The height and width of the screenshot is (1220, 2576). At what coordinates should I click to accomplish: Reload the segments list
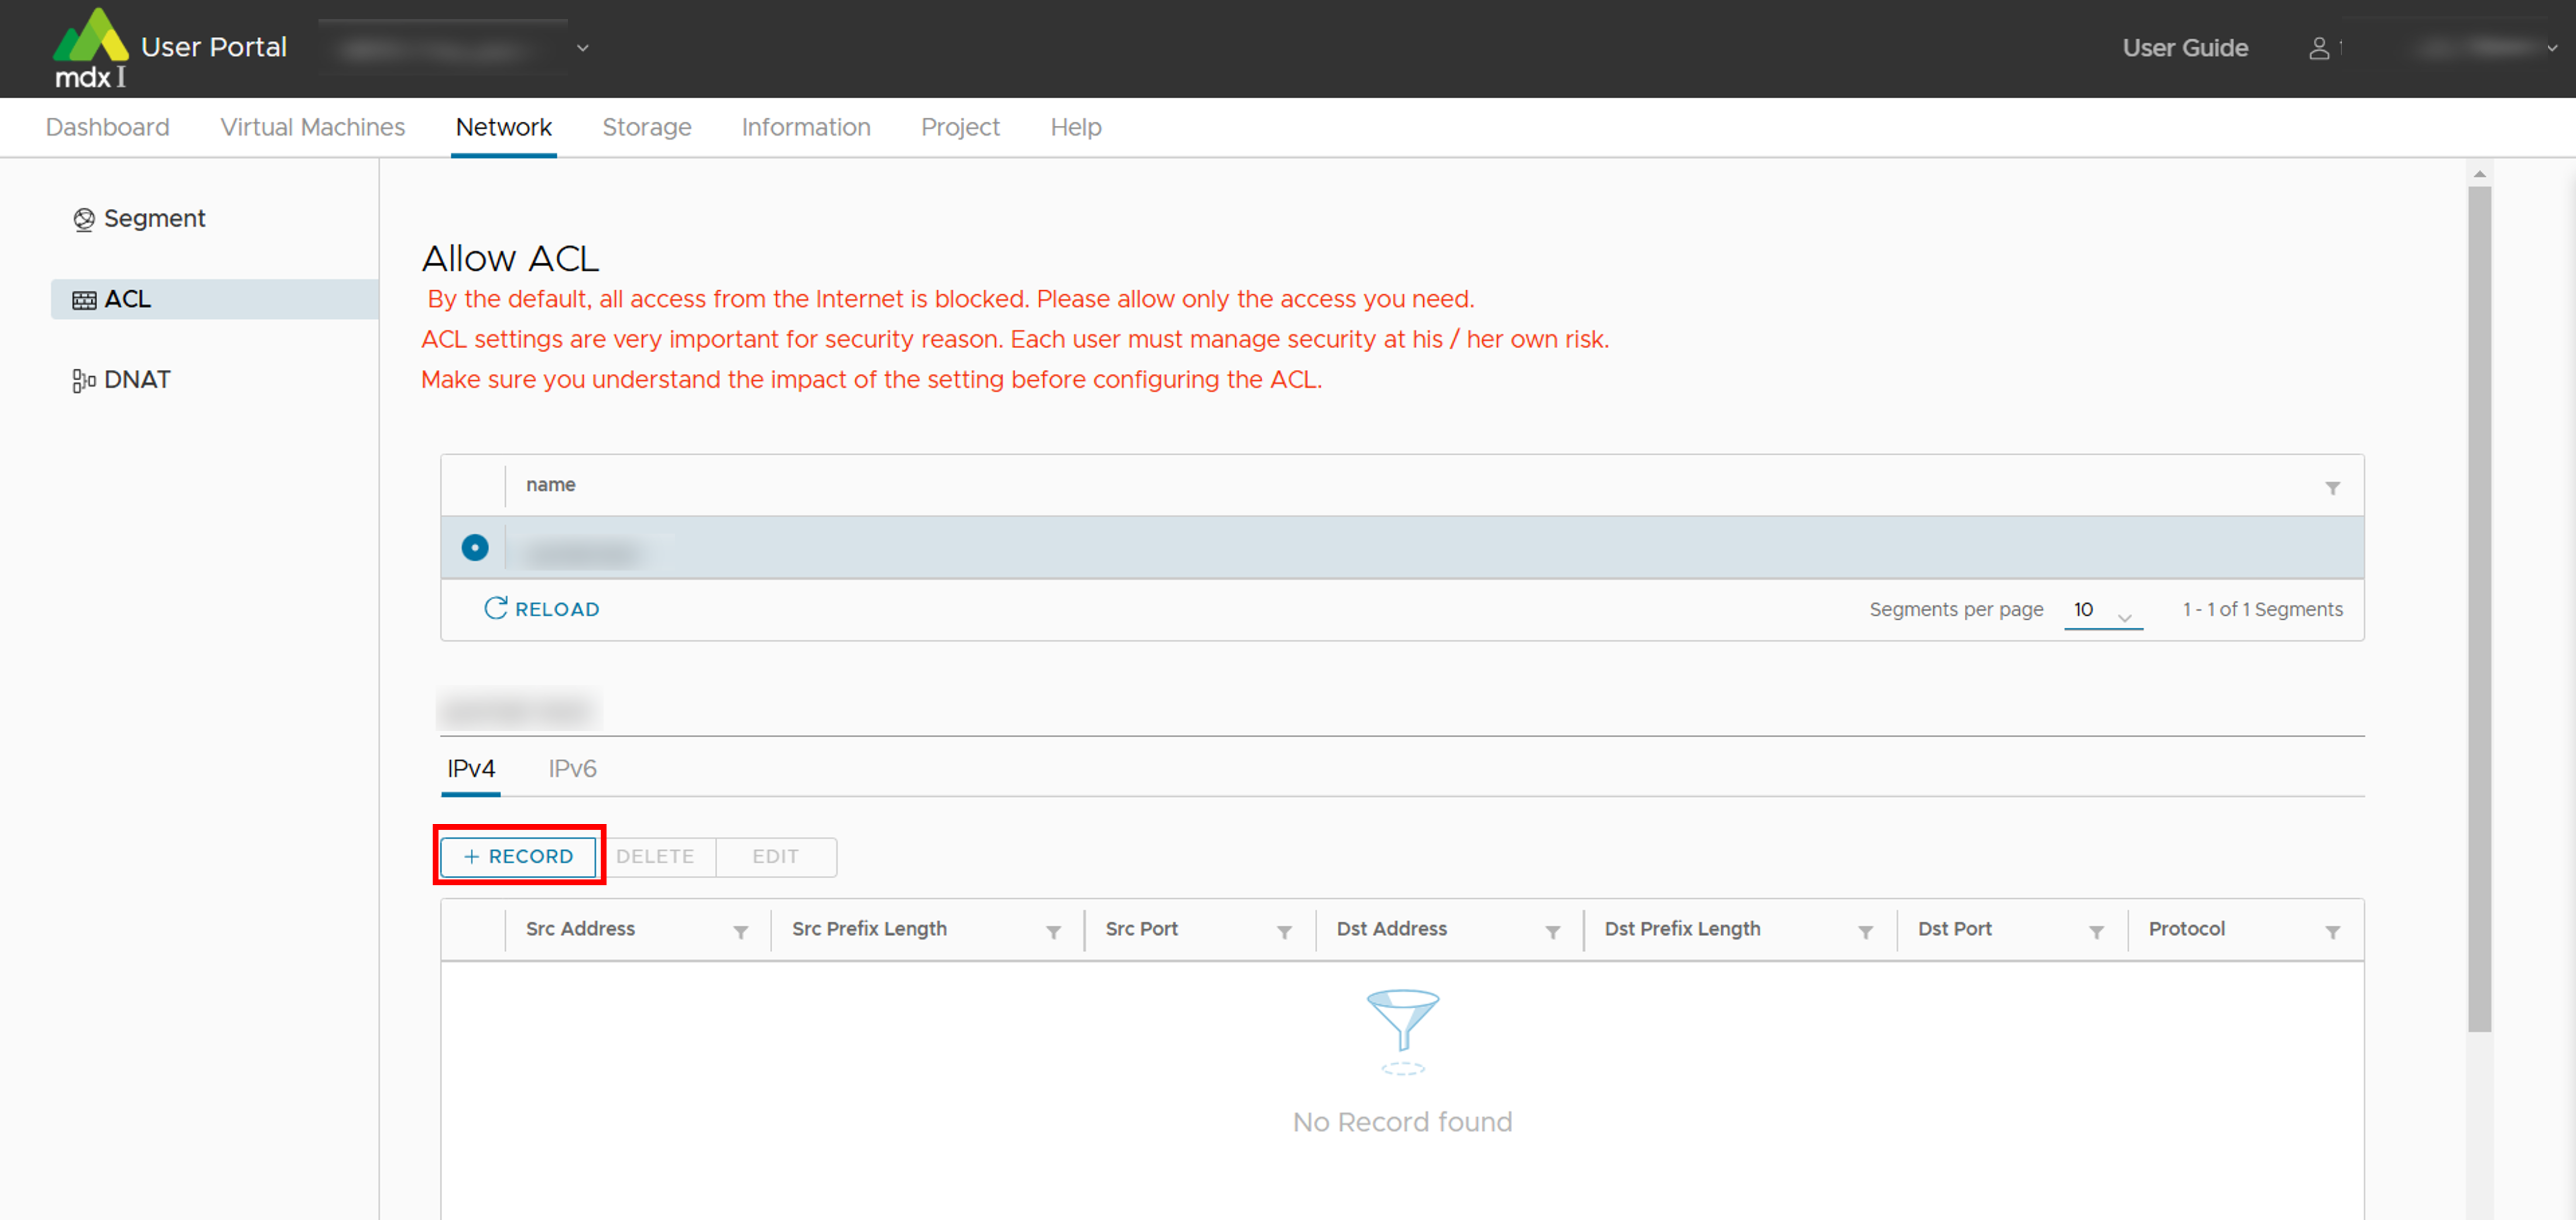(542, 609)
